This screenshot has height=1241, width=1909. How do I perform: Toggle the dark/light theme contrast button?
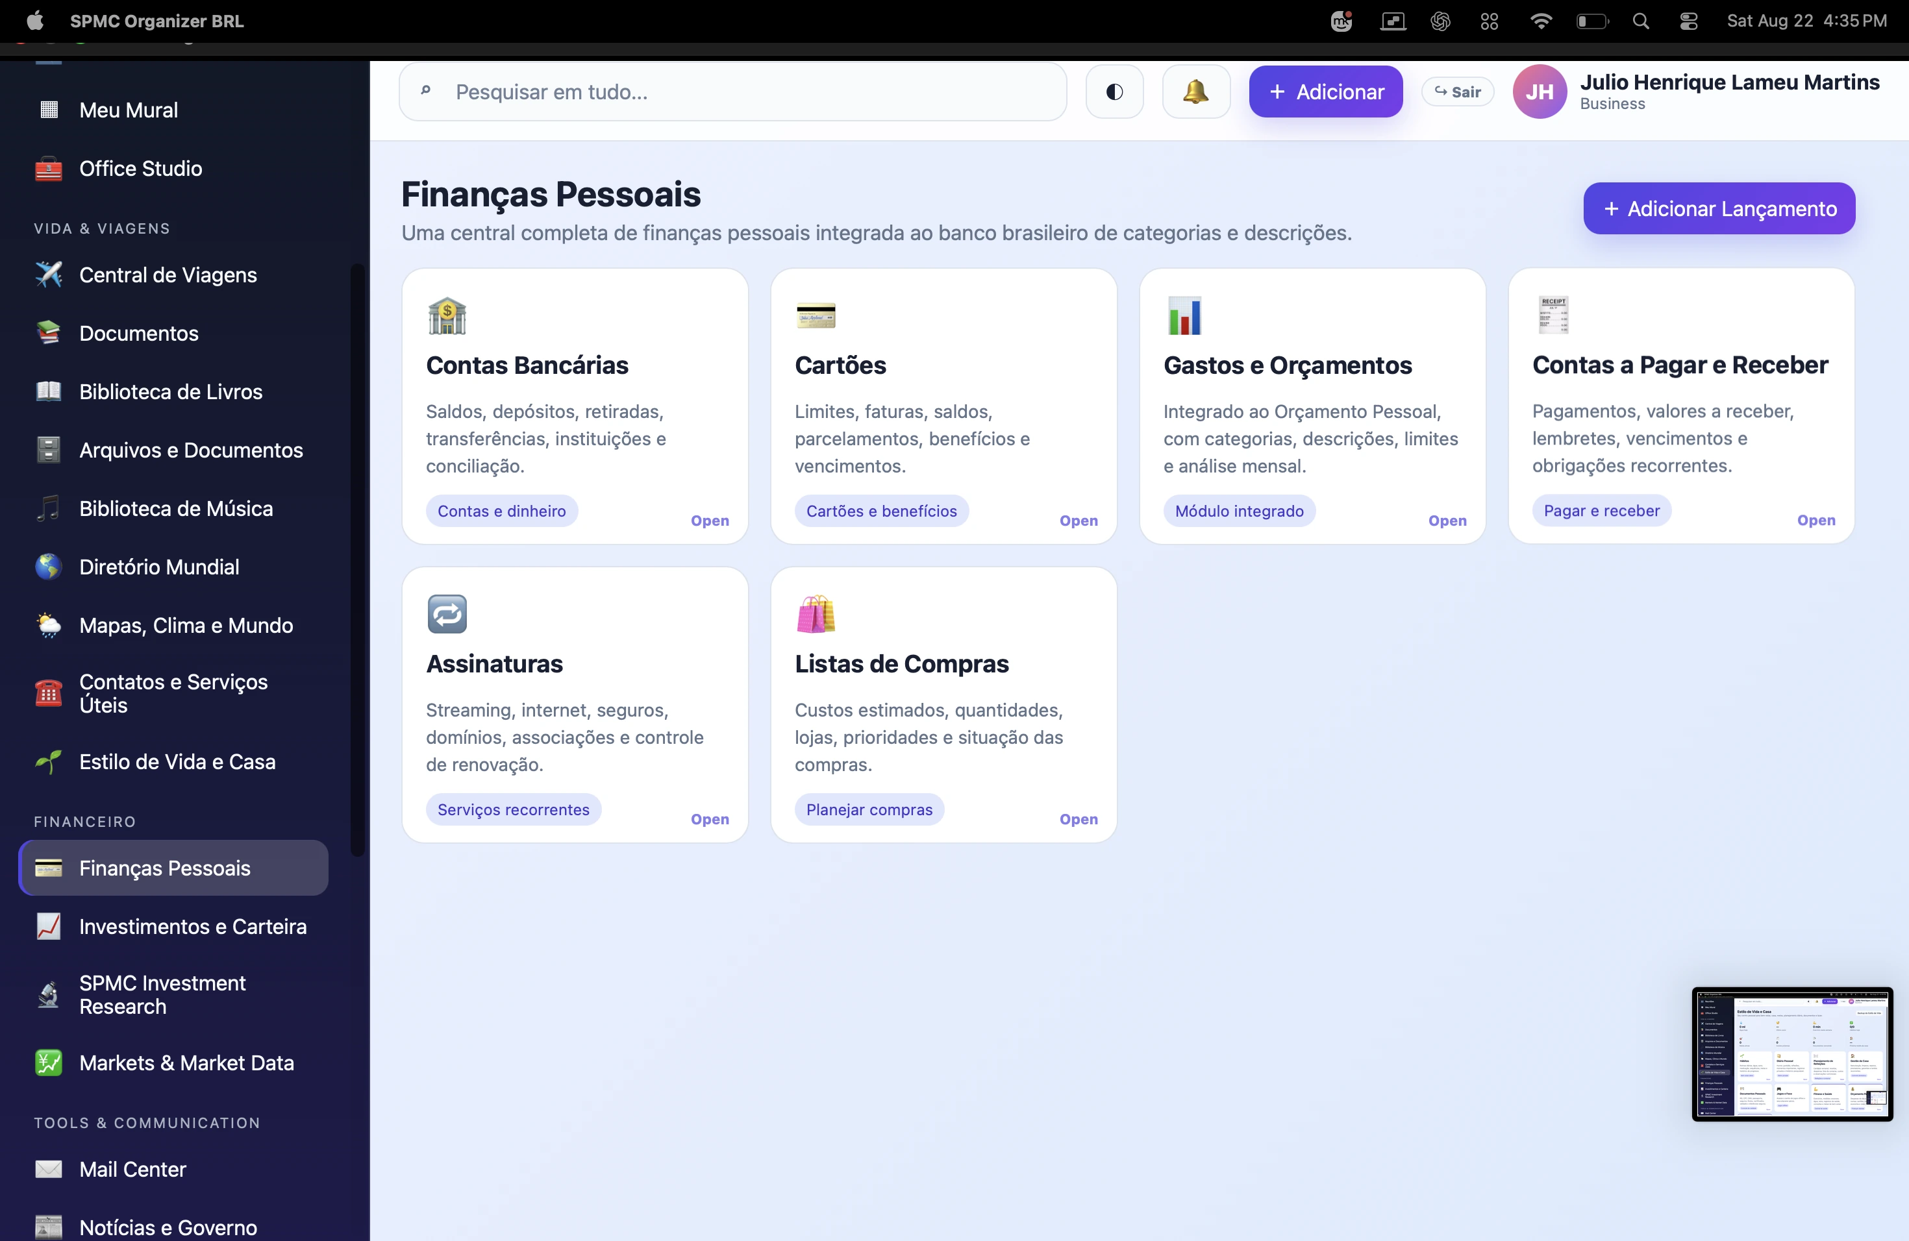(x=1115, y=92)
